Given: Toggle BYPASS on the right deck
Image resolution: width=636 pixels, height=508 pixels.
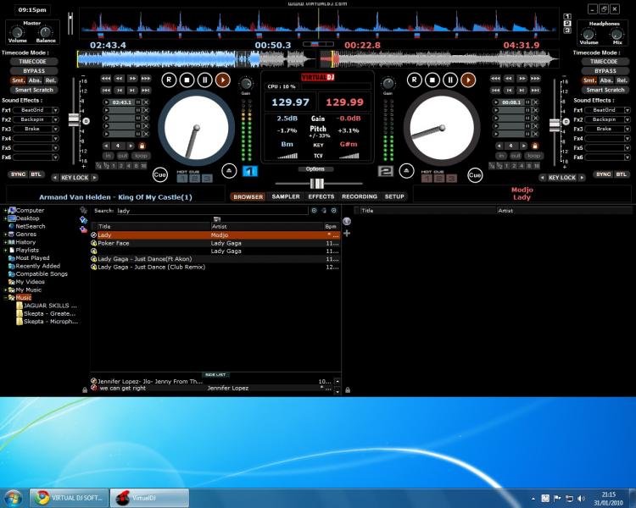Looking at the screenshot, I should pyautogui.click(x=605, y=71).
